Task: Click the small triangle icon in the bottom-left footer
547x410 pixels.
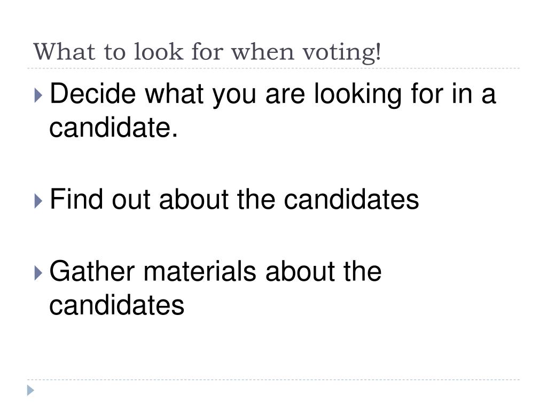Action: 30,390
